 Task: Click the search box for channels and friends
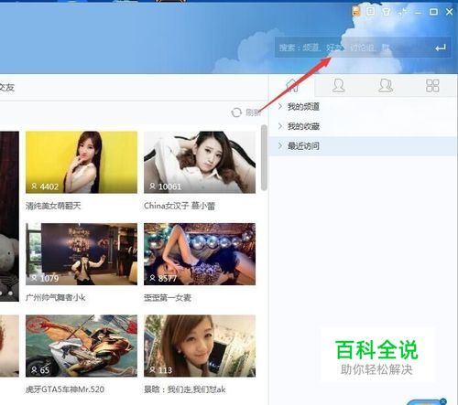(363, 48)
